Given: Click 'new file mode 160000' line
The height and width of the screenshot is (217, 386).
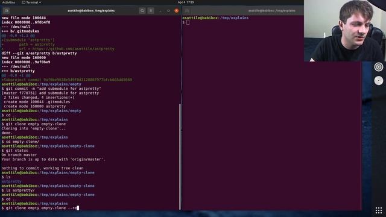Looking at the screenshot, I should [x=24, y=58].
